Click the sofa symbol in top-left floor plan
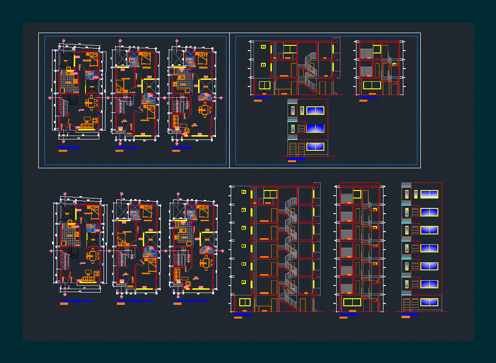 click(x=87, y=126)
